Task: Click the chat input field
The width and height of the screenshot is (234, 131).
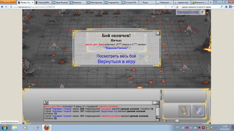Action: click(100, 103)
